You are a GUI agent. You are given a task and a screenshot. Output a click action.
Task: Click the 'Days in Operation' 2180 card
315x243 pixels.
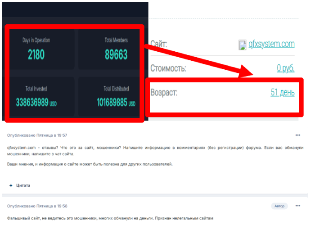[36, 49]
